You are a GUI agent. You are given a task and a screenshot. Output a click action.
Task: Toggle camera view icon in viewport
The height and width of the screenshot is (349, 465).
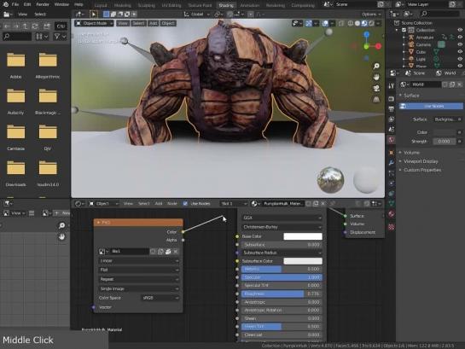tap(376, 89)
